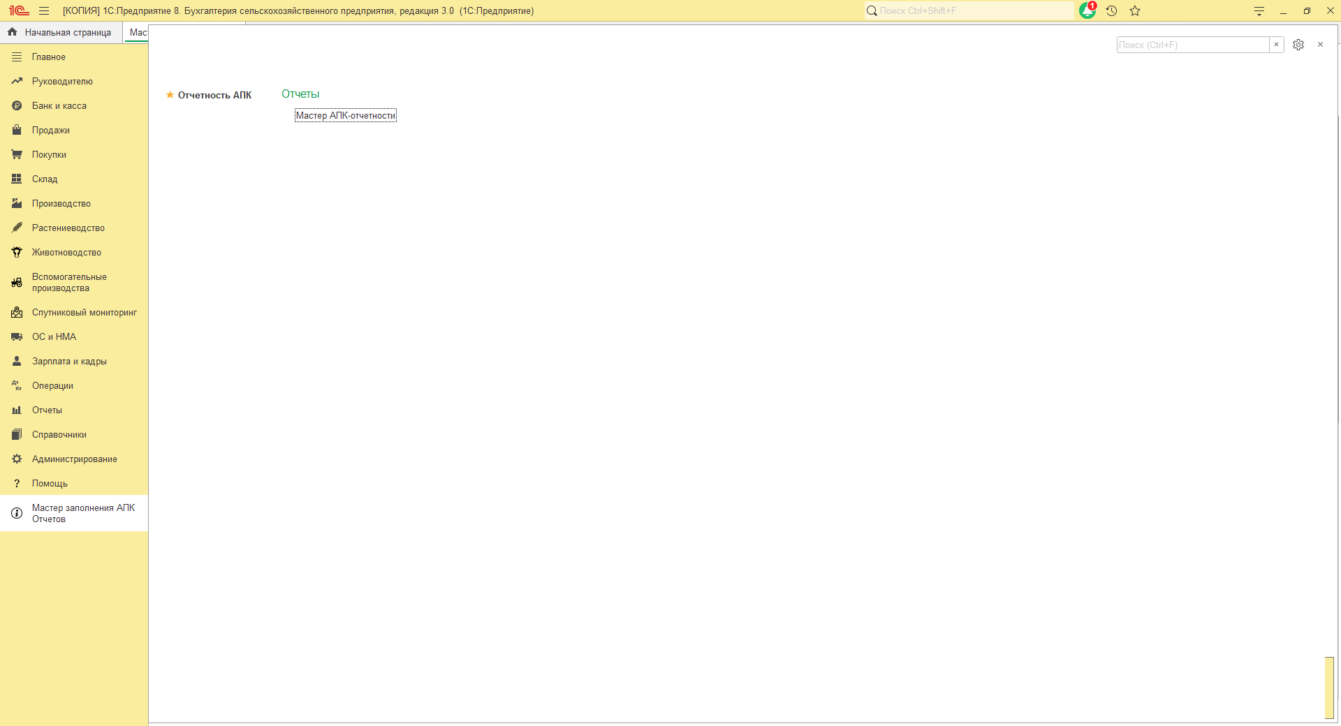This screenshot has height=726, width=1341.
Task: Open the Администрирование section
Action: click(74, 459)
